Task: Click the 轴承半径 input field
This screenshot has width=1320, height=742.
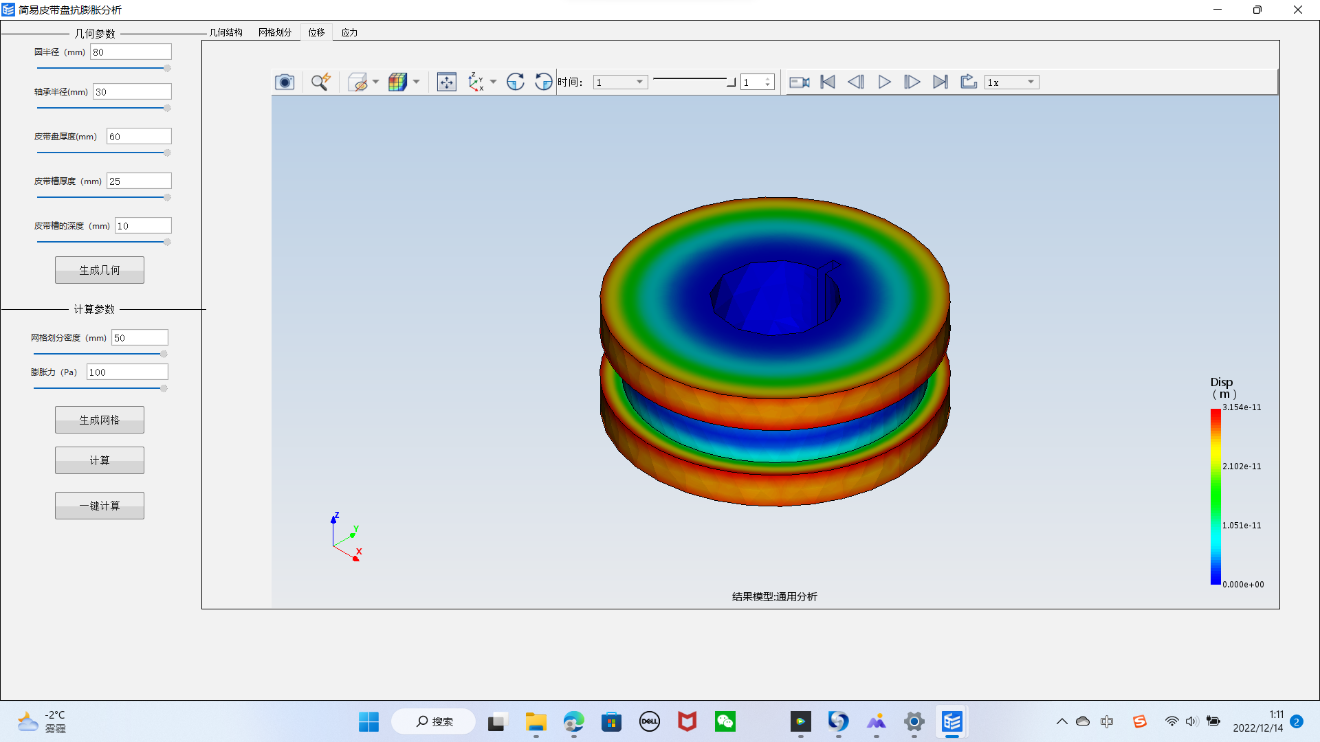Action: 132,92
